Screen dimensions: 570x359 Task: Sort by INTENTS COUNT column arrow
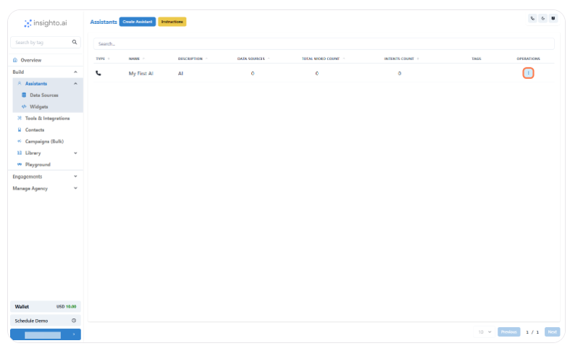[x=418, y=59]
